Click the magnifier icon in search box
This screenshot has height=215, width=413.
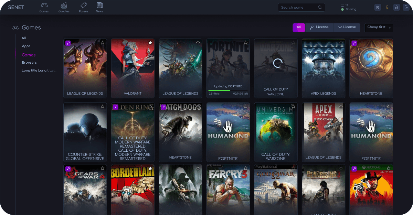320,7
